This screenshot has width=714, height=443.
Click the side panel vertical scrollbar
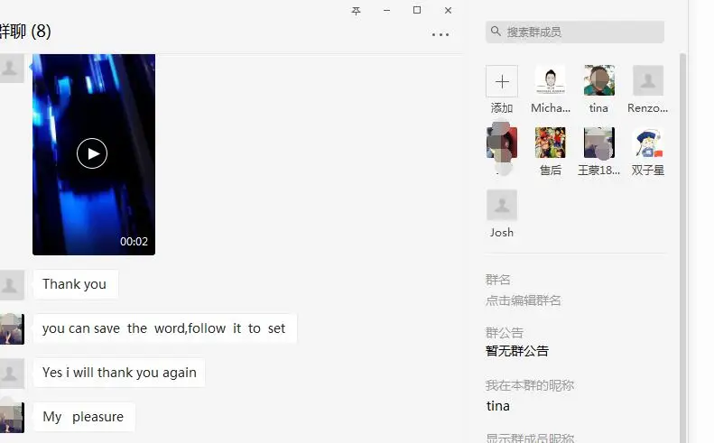(682, 248)
